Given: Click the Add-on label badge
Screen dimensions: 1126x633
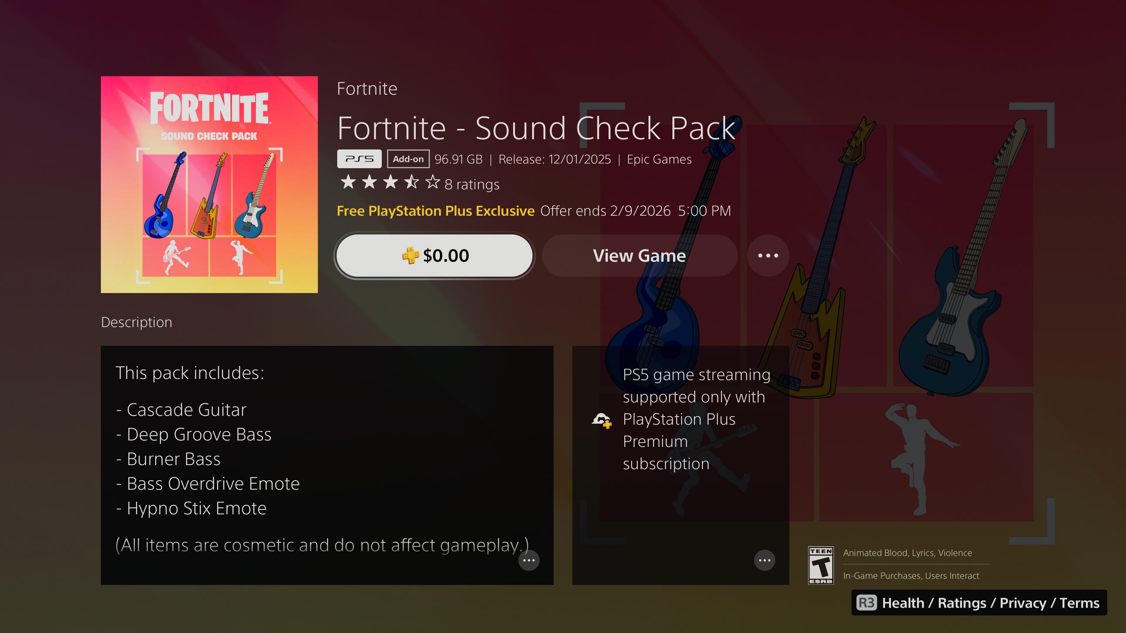Looking at the screenshot, I should [x=408, y=159].
